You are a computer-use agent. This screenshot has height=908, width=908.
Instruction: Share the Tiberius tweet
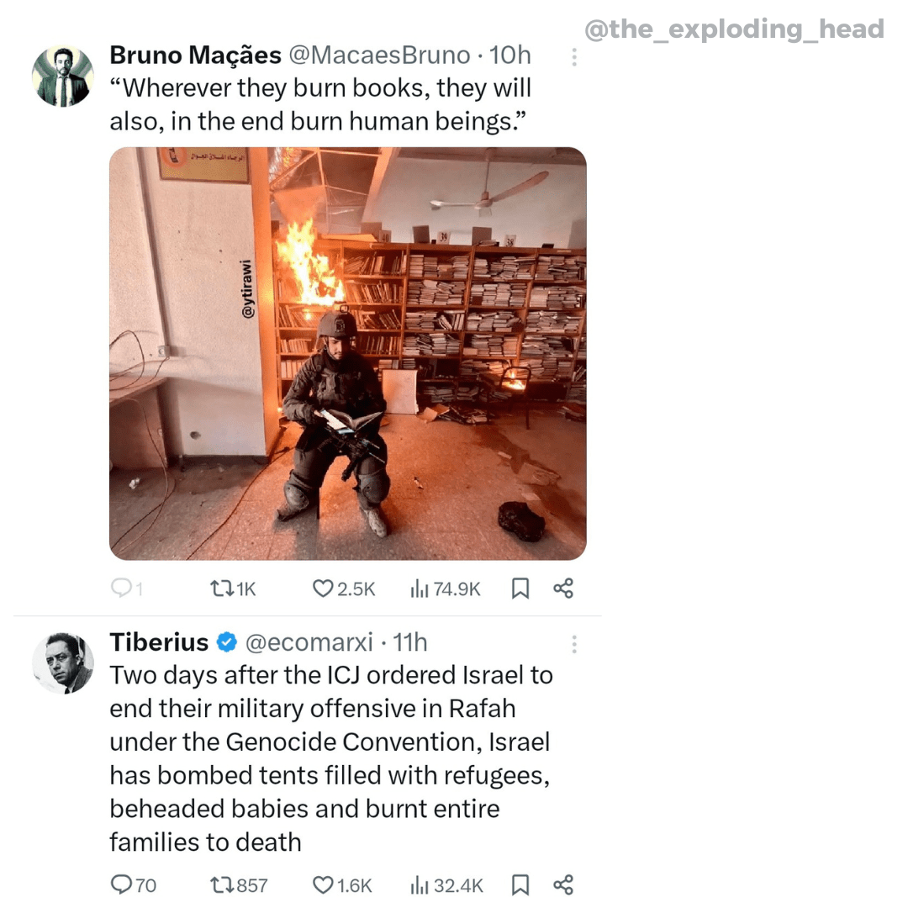tap(563, 884)
